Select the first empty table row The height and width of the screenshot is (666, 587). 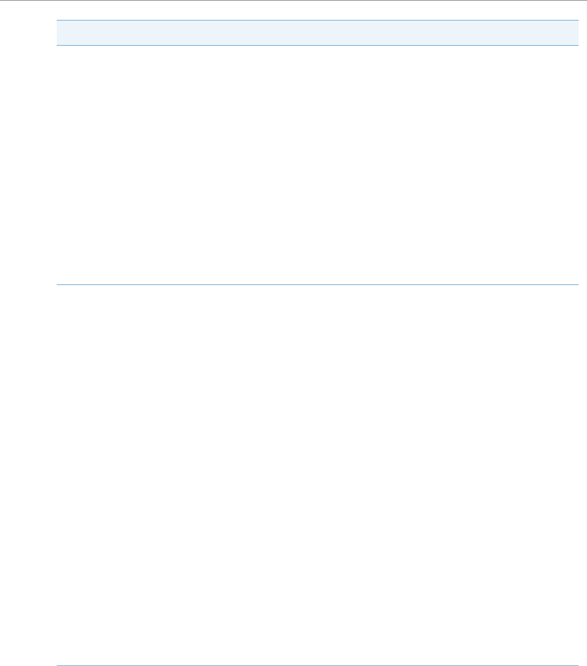(x=317, y=165)
